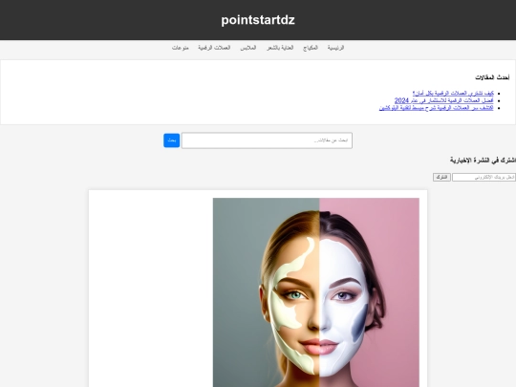Viewport: 516px width, 387px height.
Task: Click the pointstartdz site title
Action: coord(258,20)
